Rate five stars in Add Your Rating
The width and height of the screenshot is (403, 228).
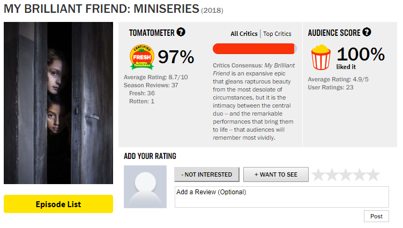(x=373, y=175)
